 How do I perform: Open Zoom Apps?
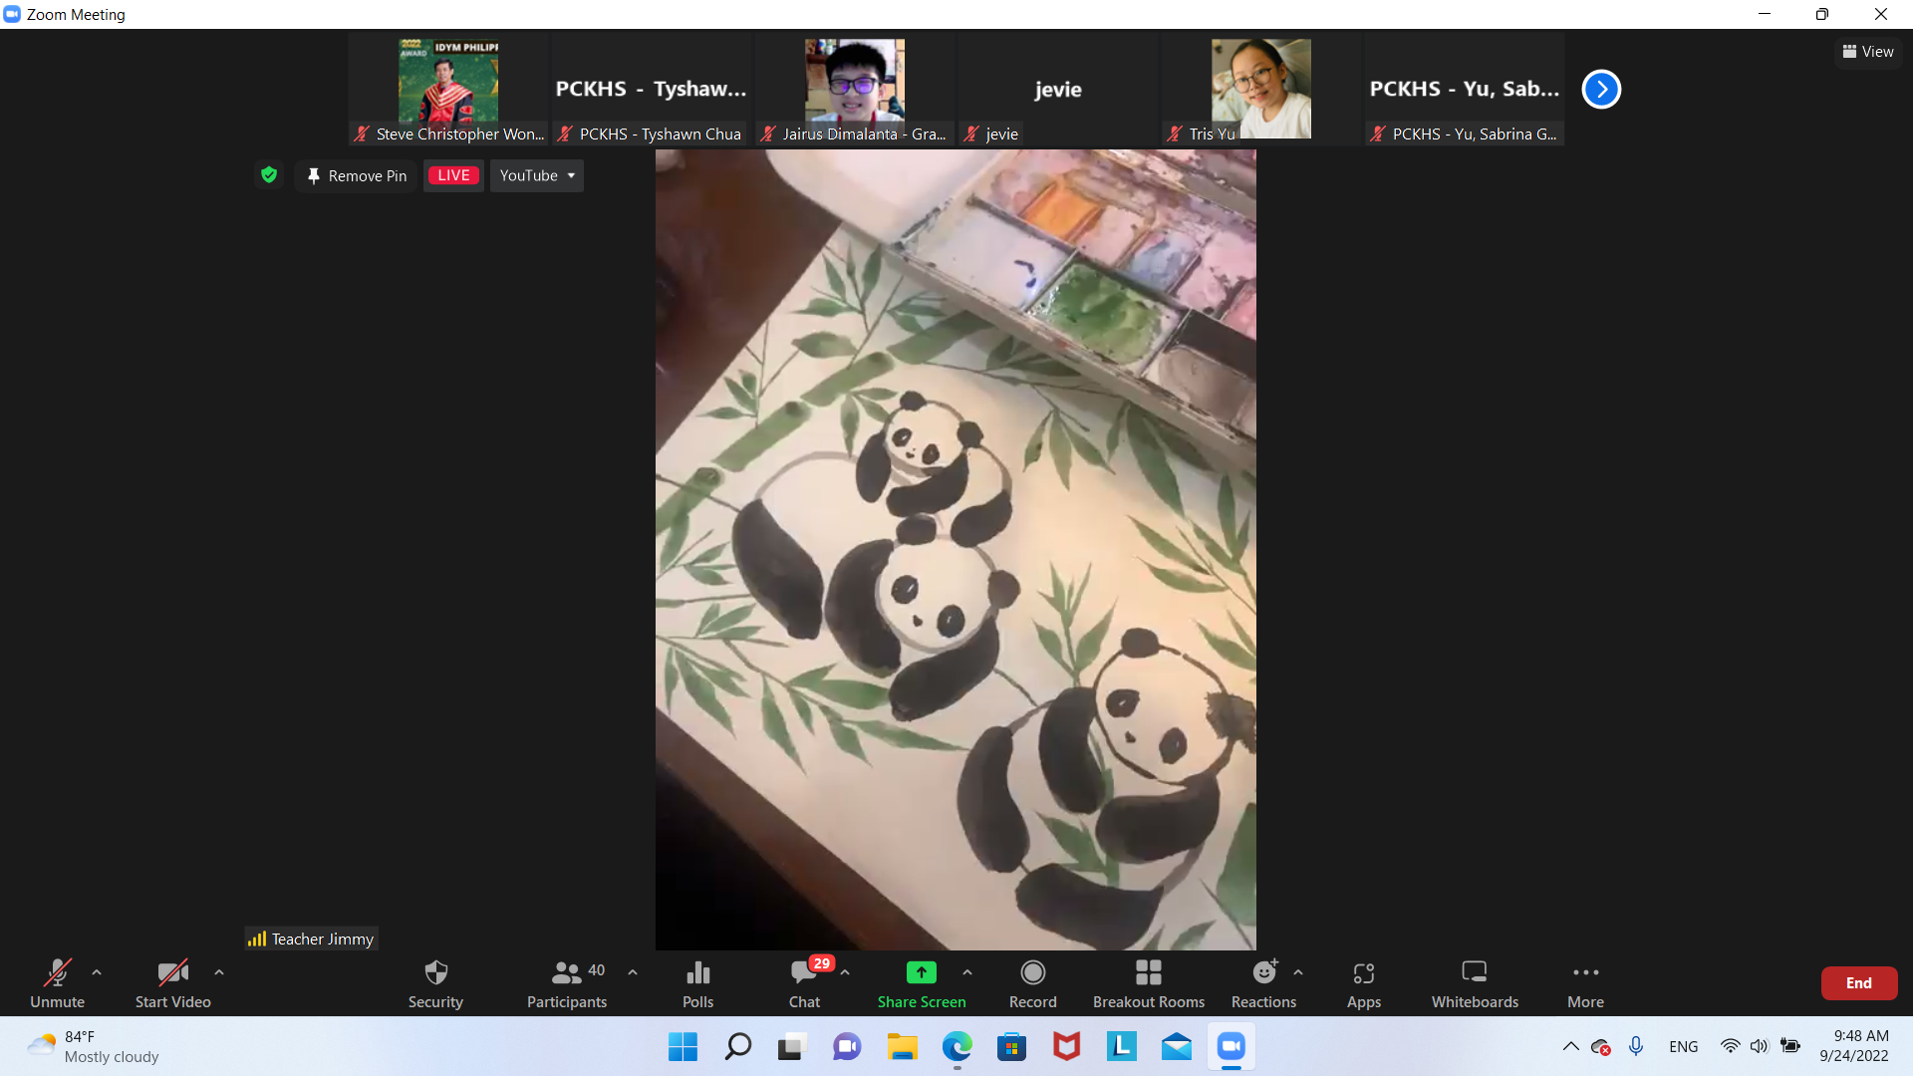(x=1364, y=983)
